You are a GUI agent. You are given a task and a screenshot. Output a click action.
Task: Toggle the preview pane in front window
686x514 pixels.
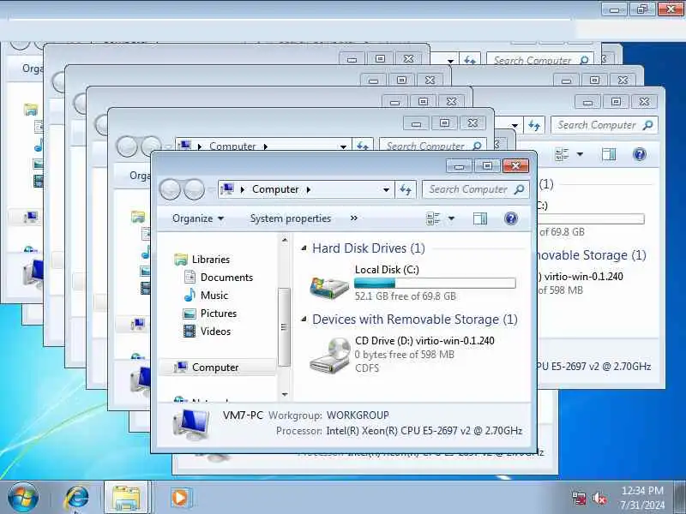480,218
